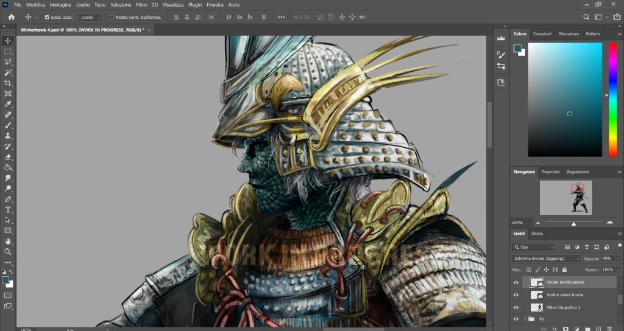Viewport: 624px width, 331px height.
Task: Select the 'timbro edera brucia' layer
Action: [564, 294]
